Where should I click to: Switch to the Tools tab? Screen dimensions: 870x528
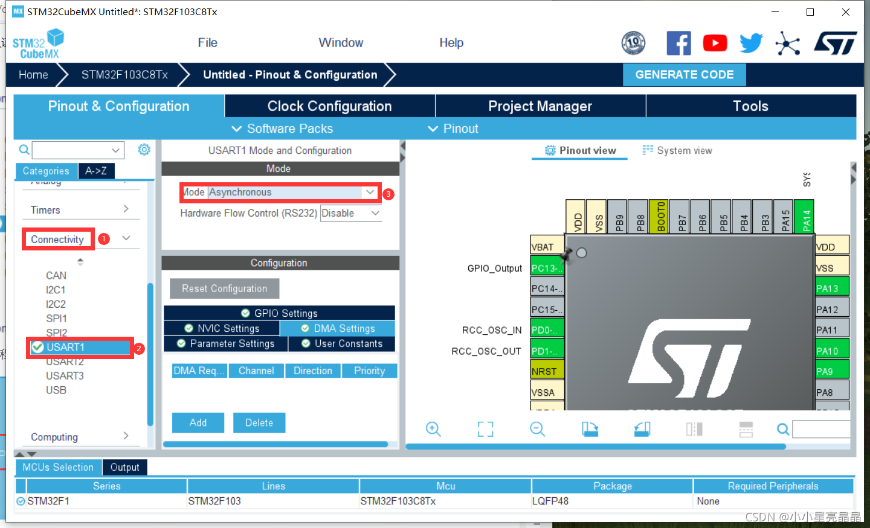point(751,106)
